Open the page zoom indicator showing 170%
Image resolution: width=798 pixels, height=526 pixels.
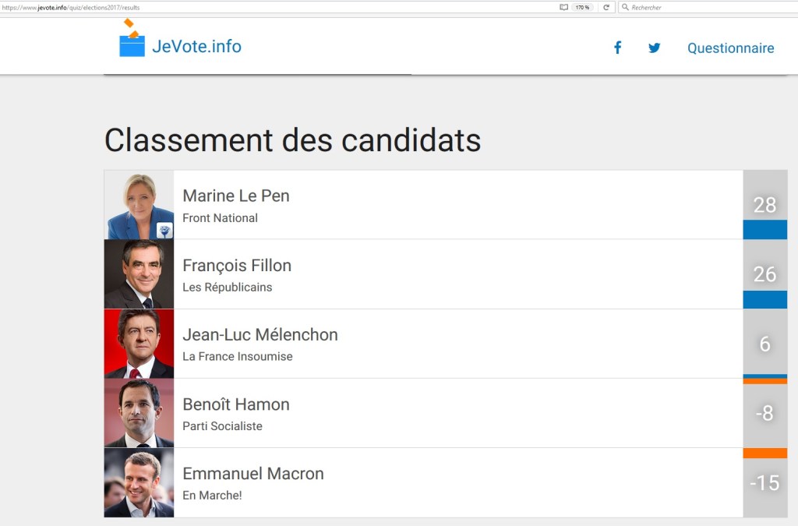pos(583,7)
